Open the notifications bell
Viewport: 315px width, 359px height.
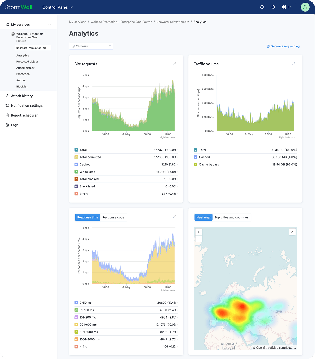point(273,7)
